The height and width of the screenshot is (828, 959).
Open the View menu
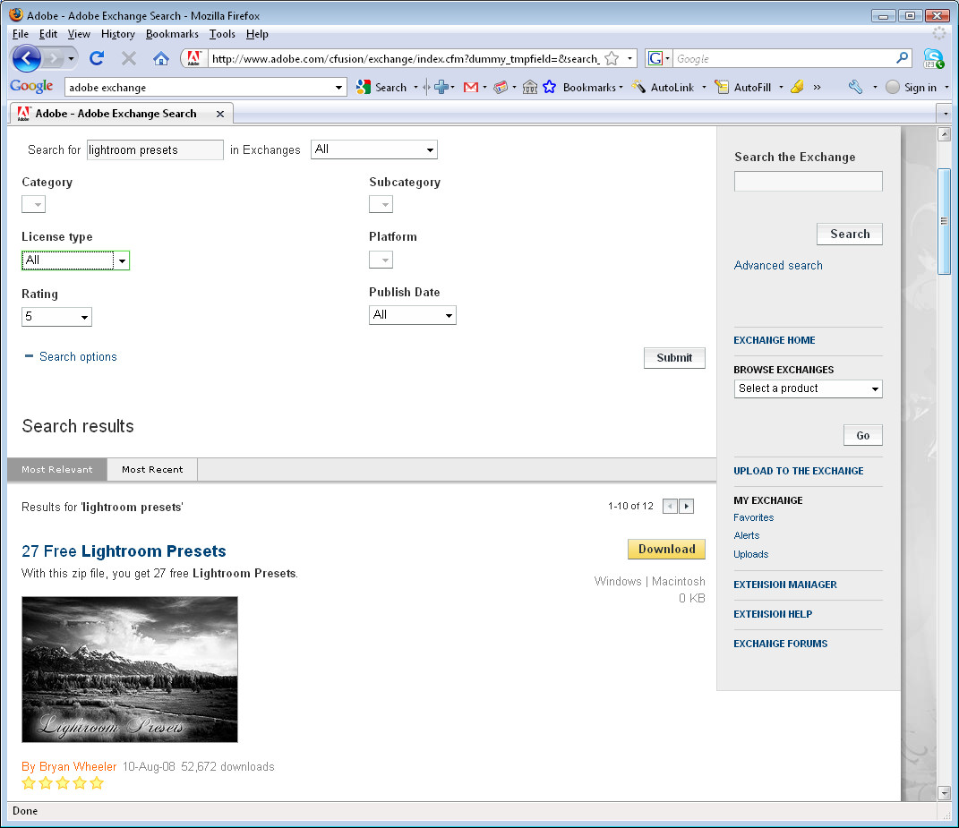79,34
